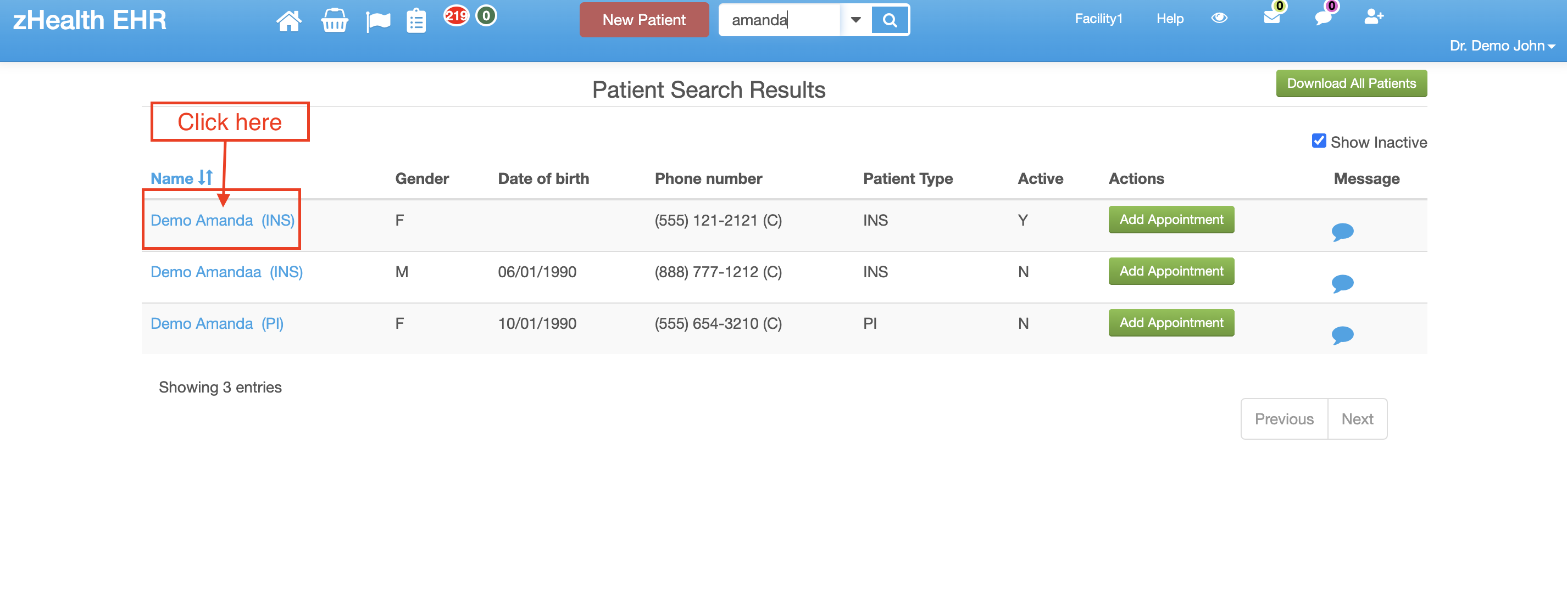
Task: Go to the Previous page
Action: coord(1283,419)
